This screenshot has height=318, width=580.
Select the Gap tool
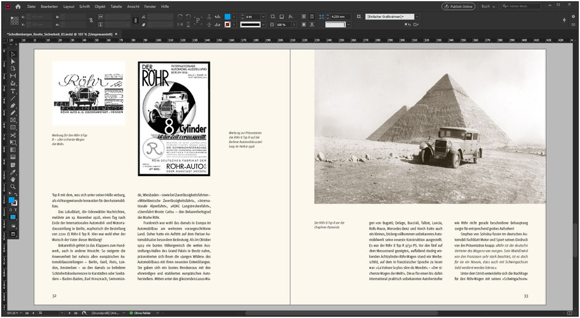coord(13,76)
